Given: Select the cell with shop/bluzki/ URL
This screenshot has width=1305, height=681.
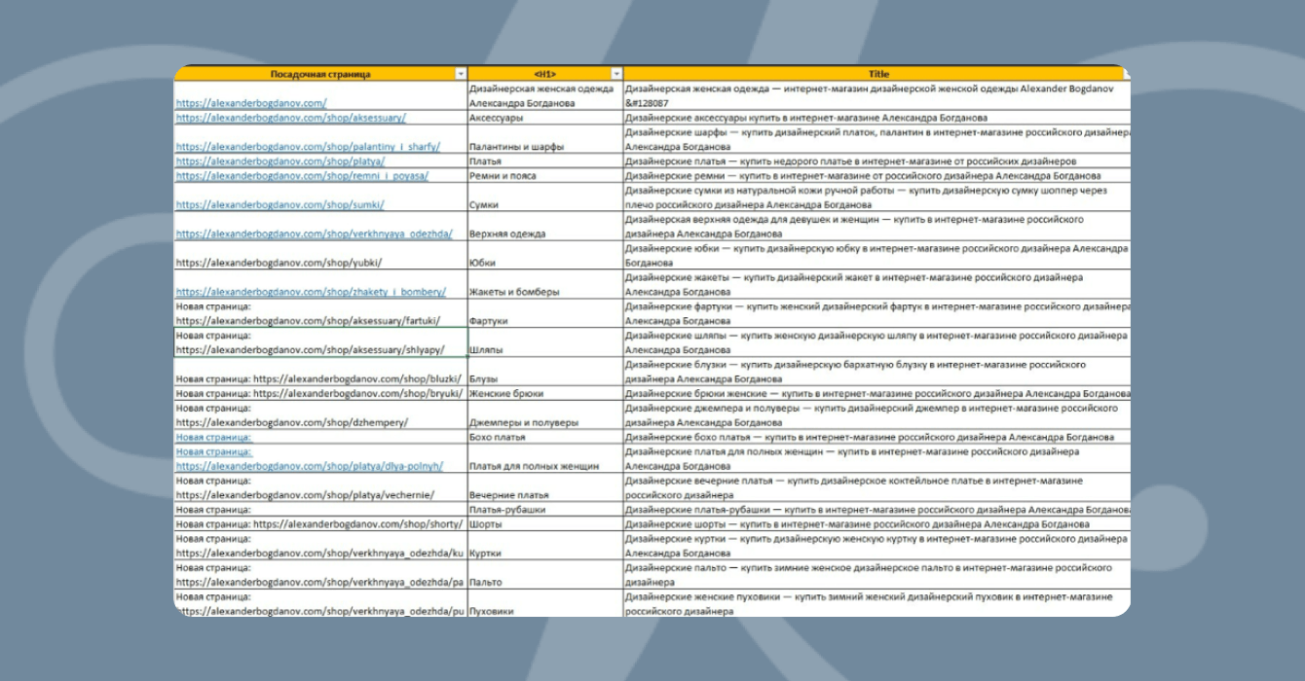Looking at the screenshot, I should click(320, 372).
